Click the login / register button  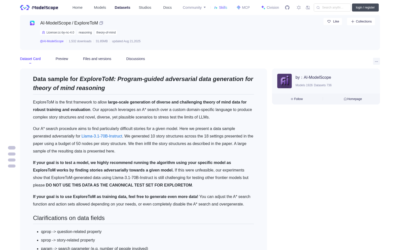click(x=365, y=7)
